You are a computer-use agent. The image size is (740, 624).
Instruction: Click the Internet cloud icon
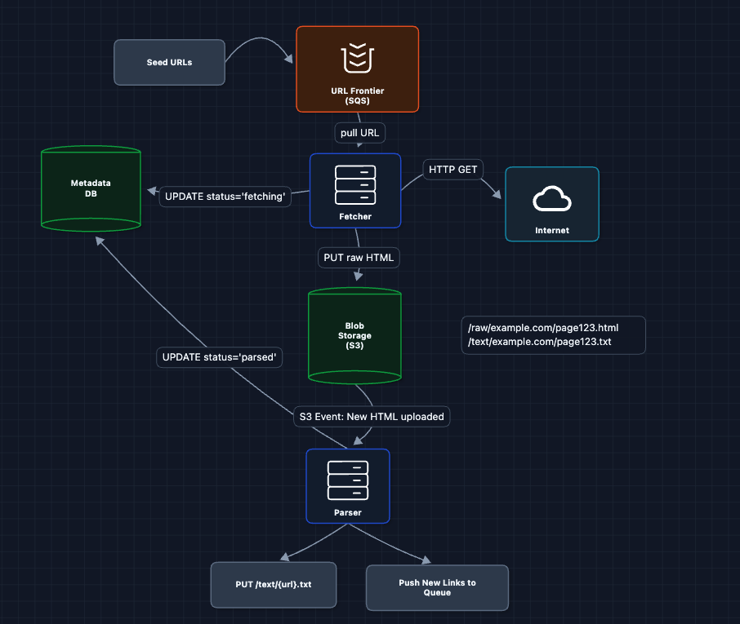551,198
